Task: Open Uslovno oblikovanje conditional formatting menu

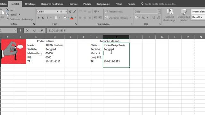Action: tap(170, 15)
